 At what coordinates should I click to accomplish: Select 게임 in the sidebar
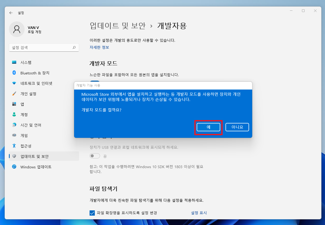[44, 135]
